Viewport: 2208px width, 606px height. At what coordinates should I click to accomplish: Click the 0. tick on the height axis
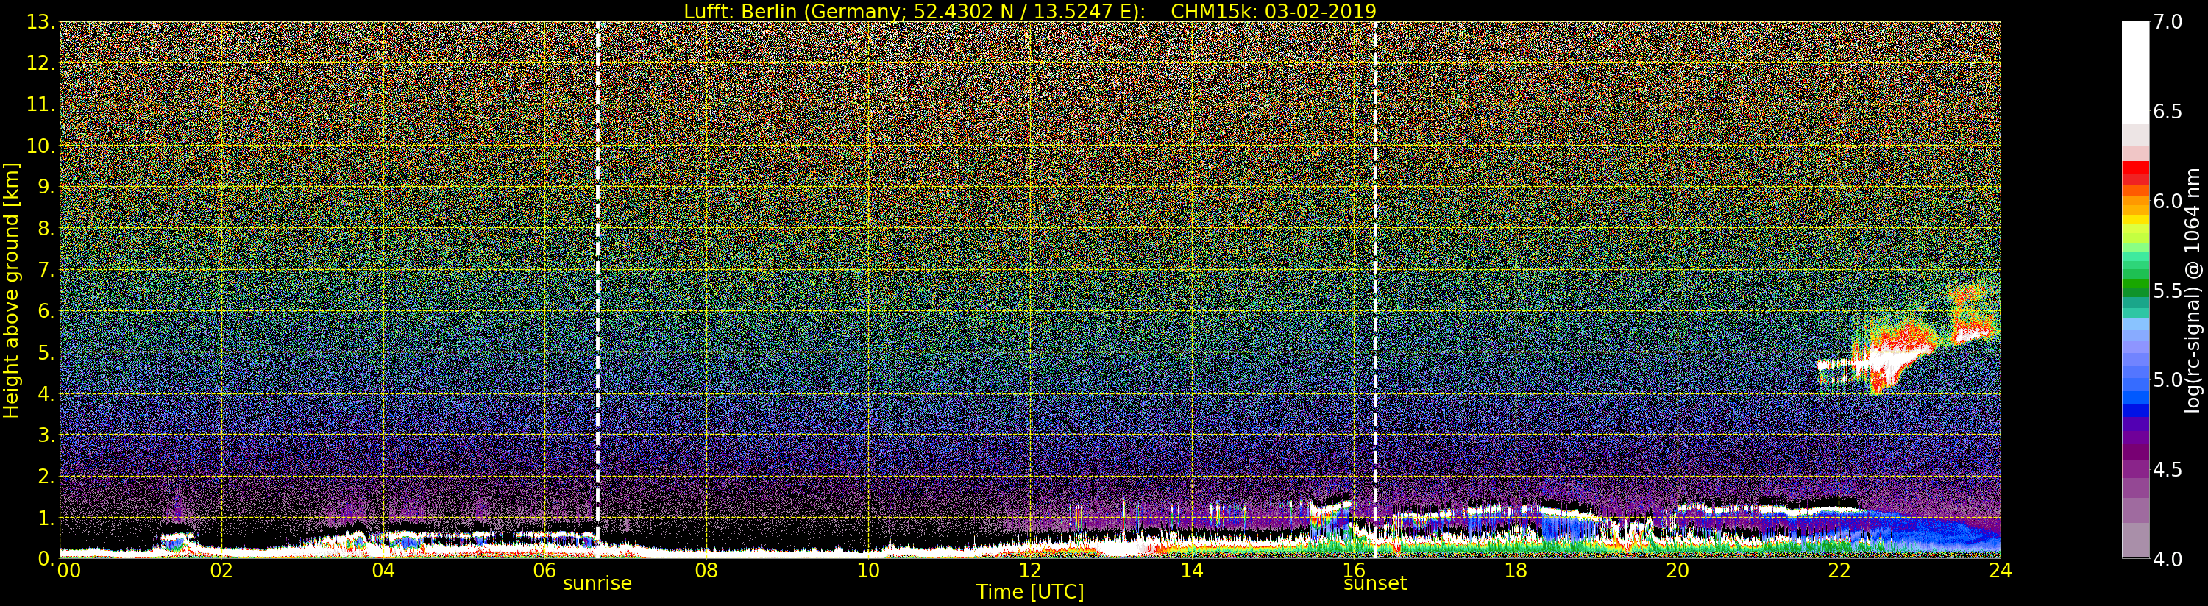(x=45, y=559)
